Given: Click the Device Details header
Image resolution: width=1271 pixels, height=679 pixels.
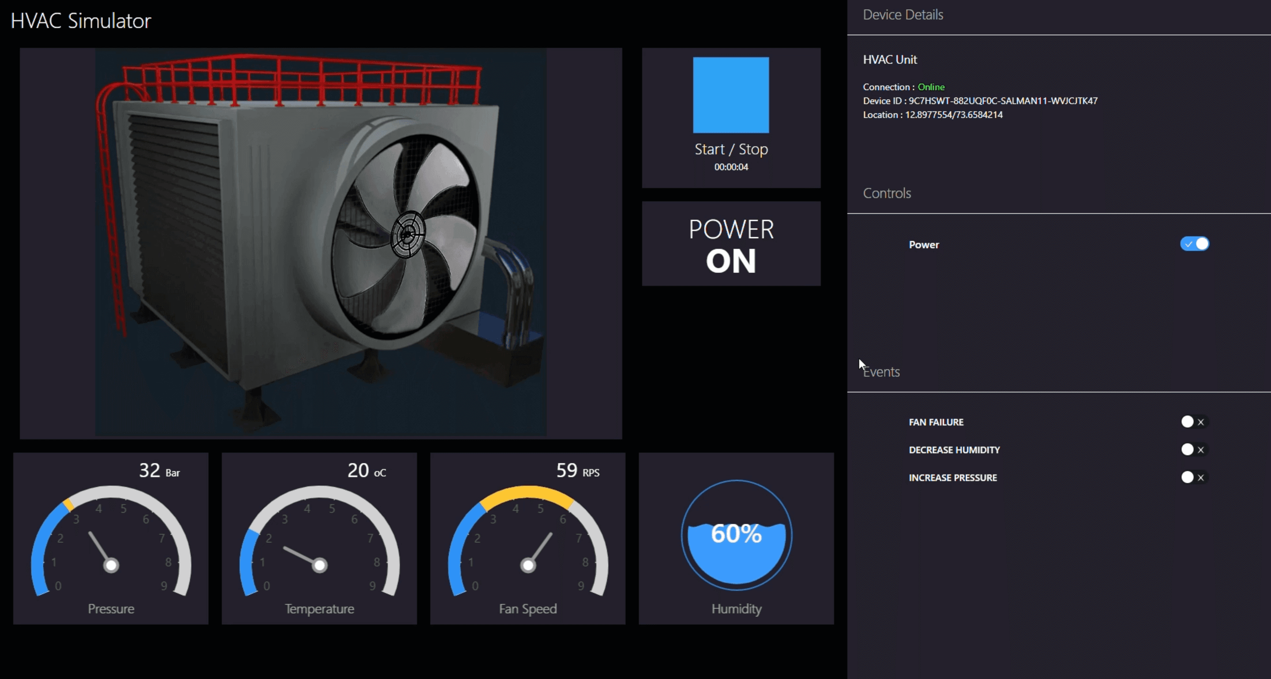Looking at the screenshot, I should coord(903,15).
